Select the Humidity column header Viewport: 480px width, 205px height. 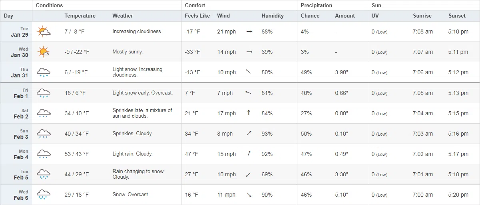coord(273,16)
